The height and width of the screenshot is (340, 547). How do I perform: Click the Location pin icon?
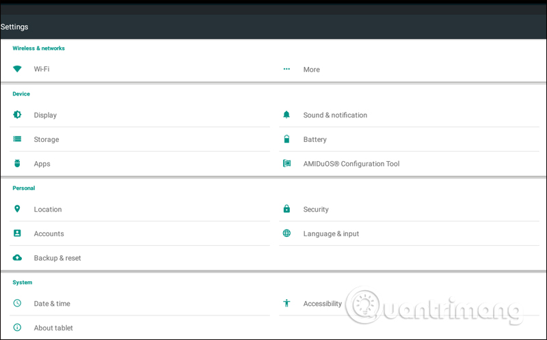click(x=18, y=209)
